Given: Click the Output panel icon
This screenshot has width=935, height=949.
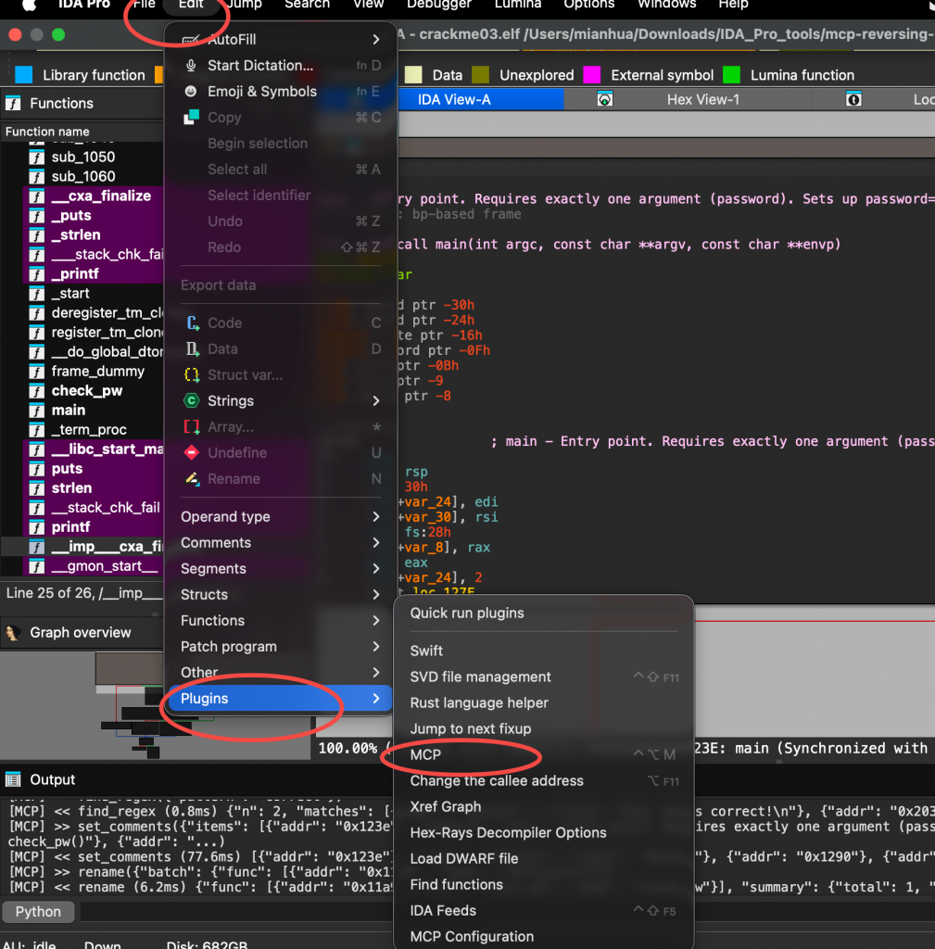Looking at the screenshot, I should coord(13,779).
